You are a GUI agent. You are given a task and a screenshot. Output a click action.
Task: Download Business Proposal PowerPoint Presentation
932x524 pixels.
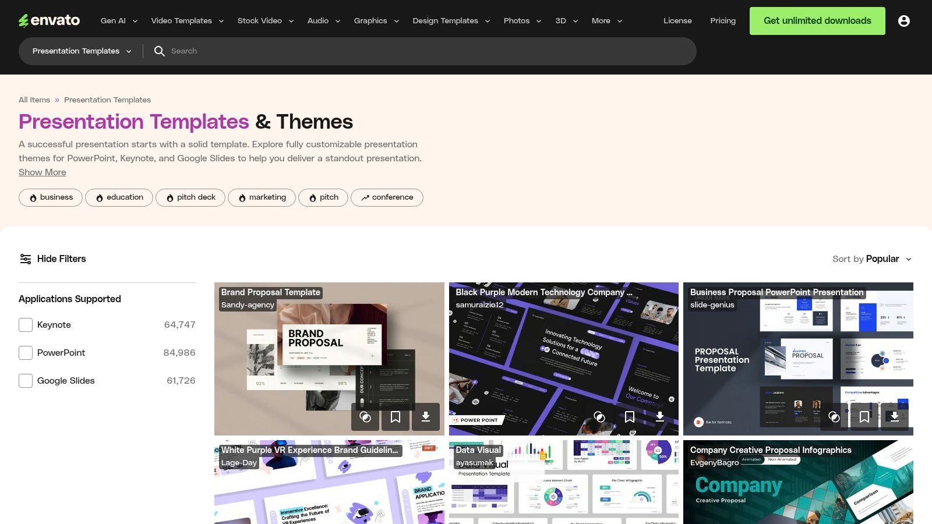pos(895,417)
